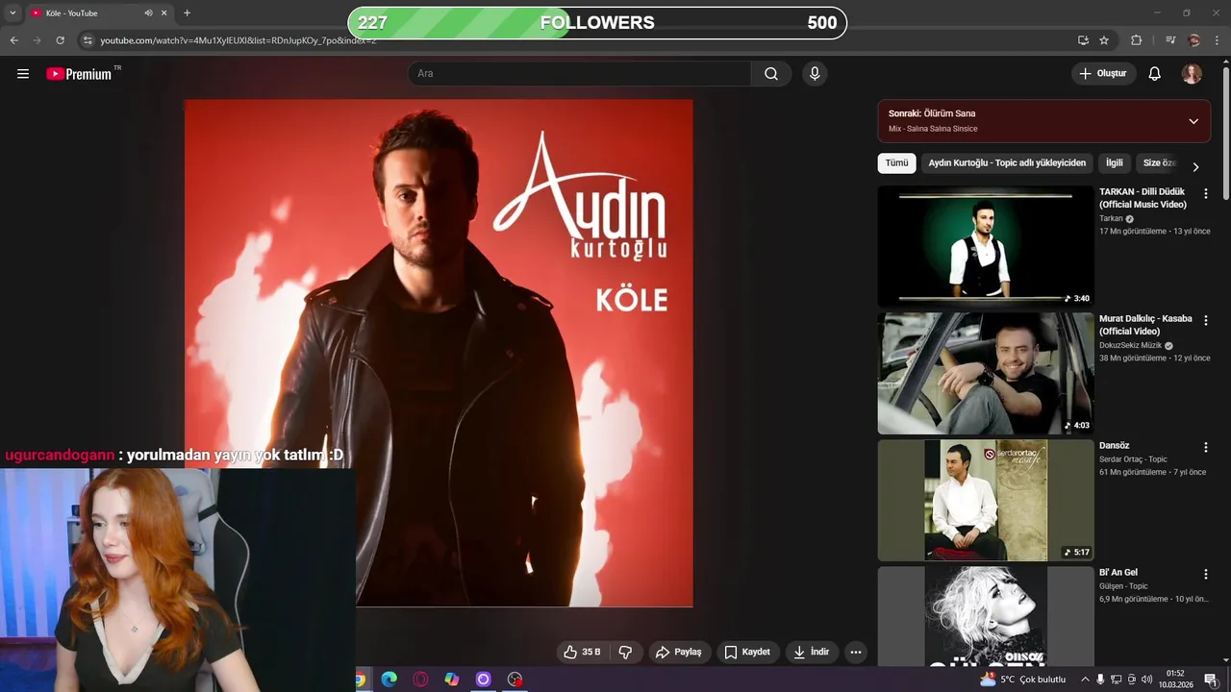1231x692 pixels.
Task: Click the Köle album art player
Action: (439, 353)
